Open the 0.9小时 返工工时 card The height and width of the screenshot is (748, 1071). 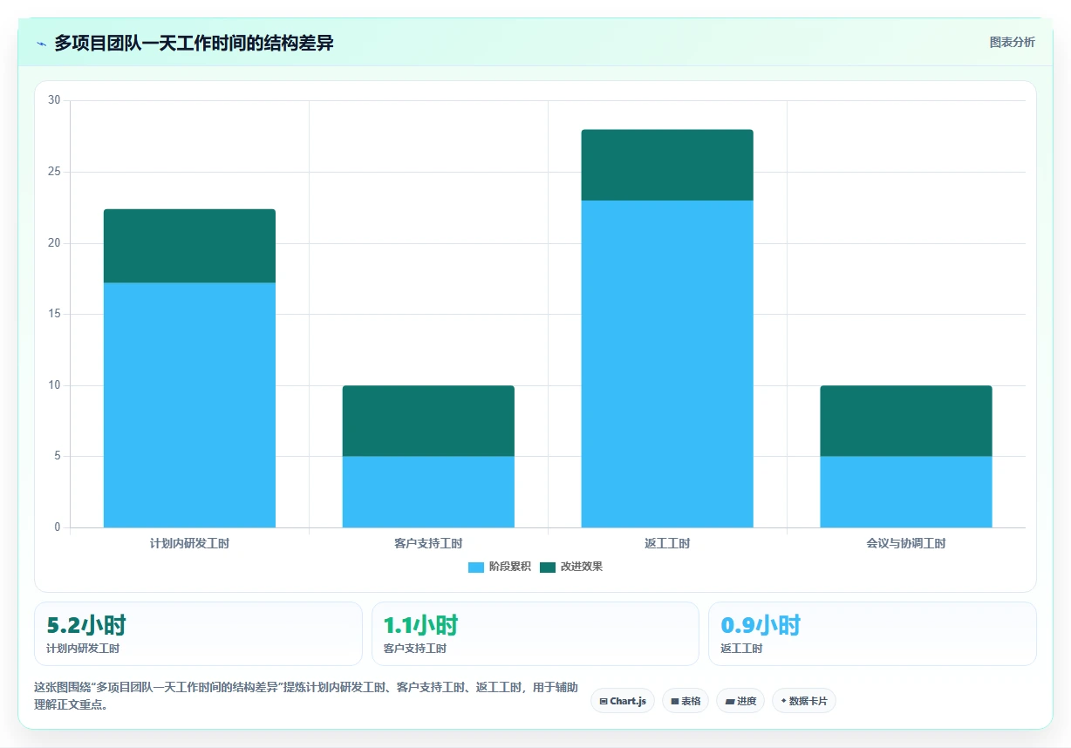872,634
